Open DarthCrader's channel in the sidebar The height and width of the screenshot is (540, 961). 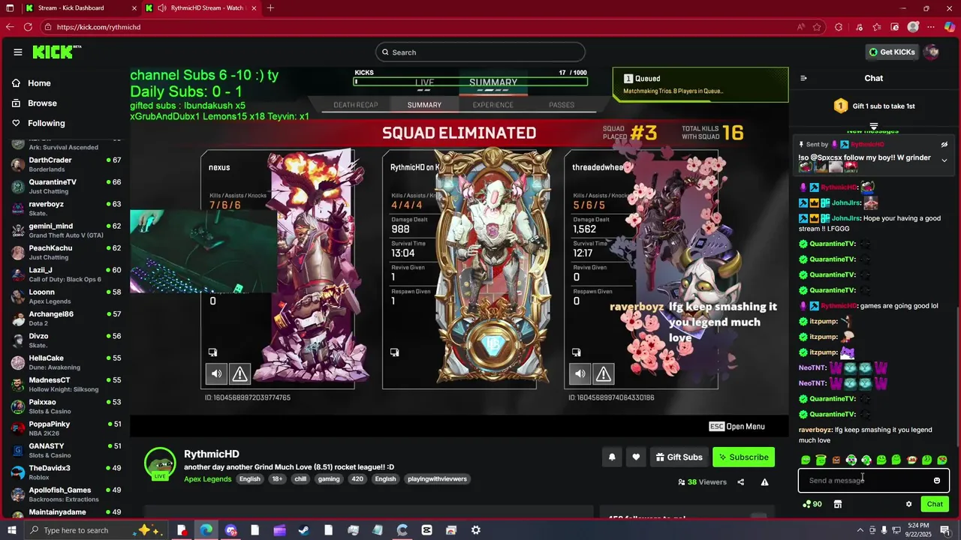pyautogui.click(x=66, y=164)
